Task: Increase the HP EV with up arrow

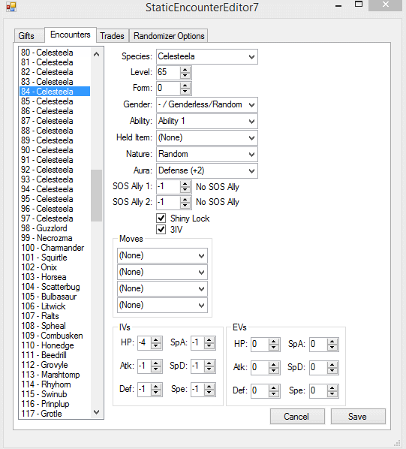Action: point(274,342)
